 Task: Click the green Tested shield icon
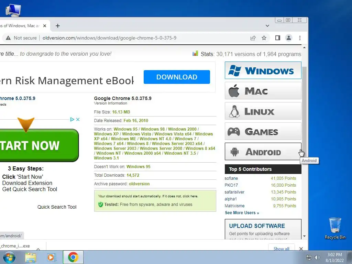101,205
